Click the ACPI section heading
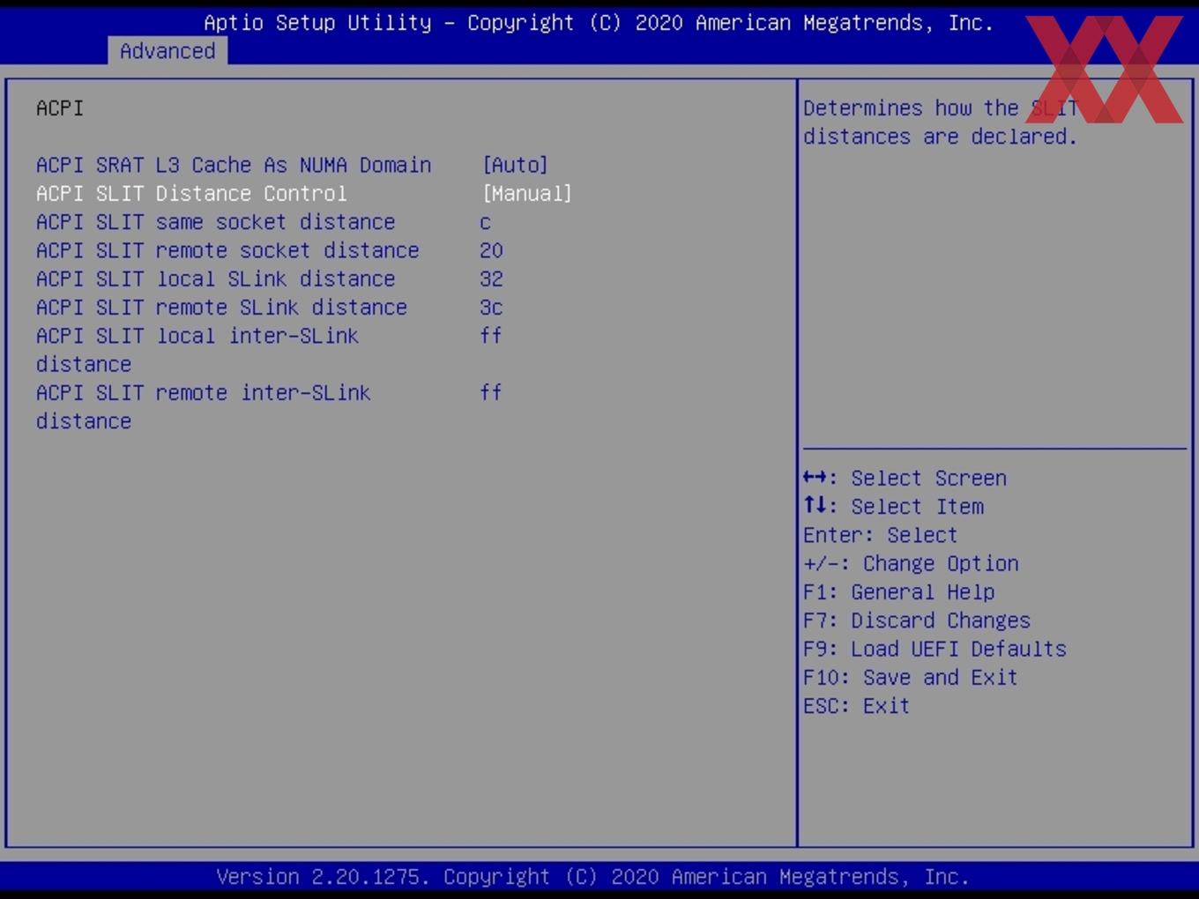This screenshot has width=1199, height=899. [60, 108]
